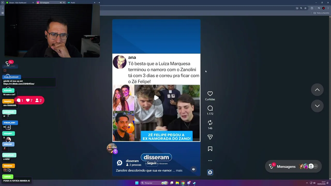Open the Todos os favoritos folder

click(x=321, y=13)
